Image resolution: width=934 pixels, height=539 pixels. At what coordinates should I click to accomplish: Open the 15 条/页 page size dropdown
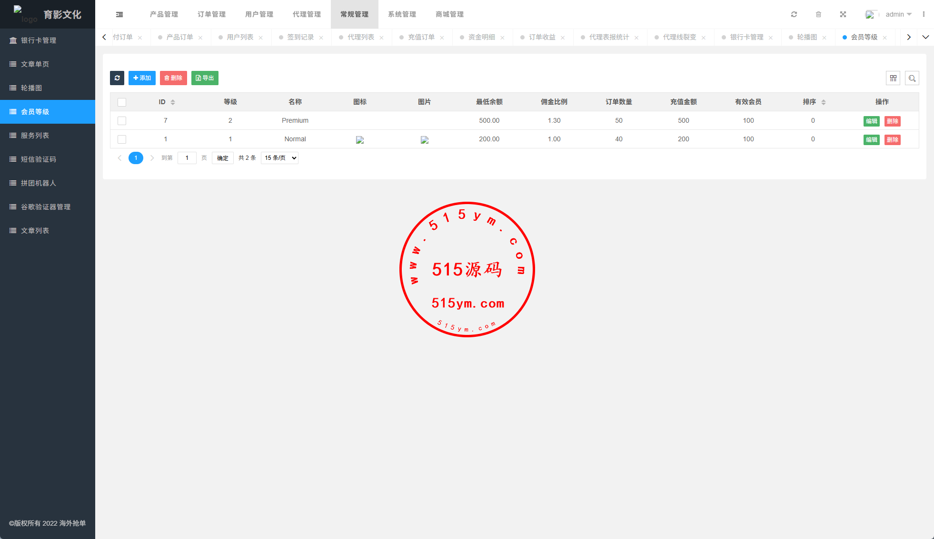pos(279,158)
